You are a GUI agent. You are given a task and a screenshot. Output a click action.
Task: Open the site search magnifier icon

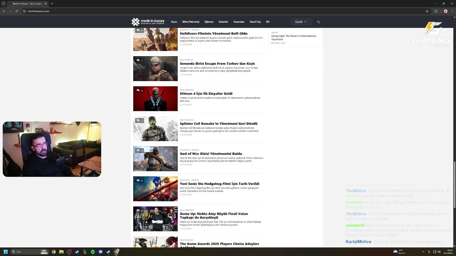(318, 22)
